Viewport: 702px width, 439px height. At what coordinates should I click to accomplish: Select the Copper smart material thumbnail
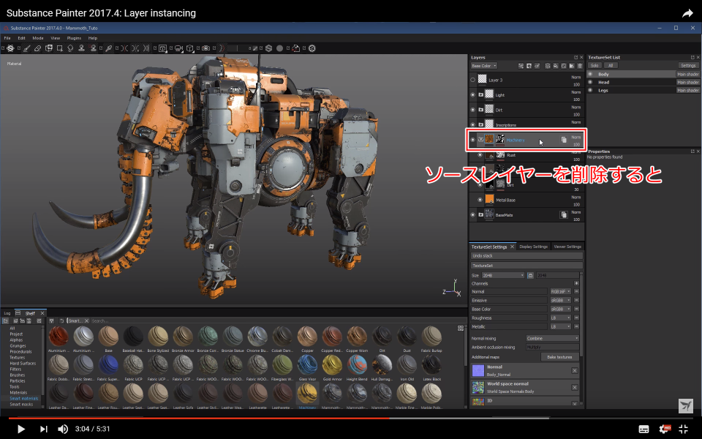pos(307,337)
